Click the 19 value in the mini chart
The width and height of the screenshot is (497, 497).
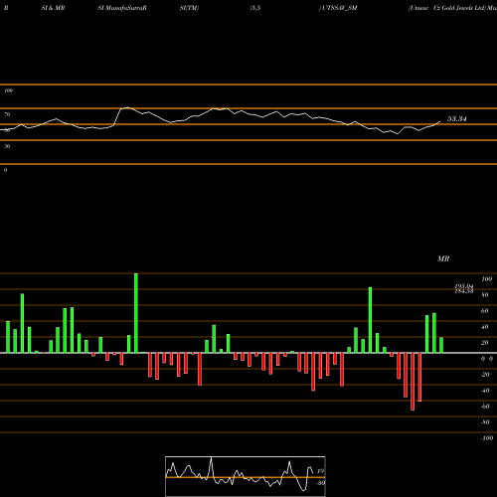[x=320, y=471]
